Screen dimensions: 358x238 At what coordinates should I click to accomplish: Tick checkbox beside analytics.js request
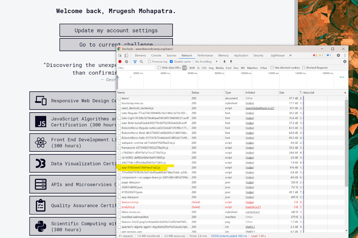(119, 207)
